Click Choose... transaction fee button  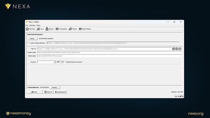tap(55, 88)
